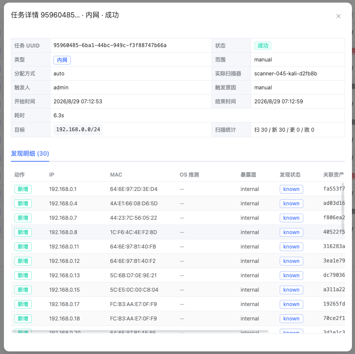Click the horizontal scrollbar under the table
This screenshot has height=354, width=355.
tap(140, 331)
